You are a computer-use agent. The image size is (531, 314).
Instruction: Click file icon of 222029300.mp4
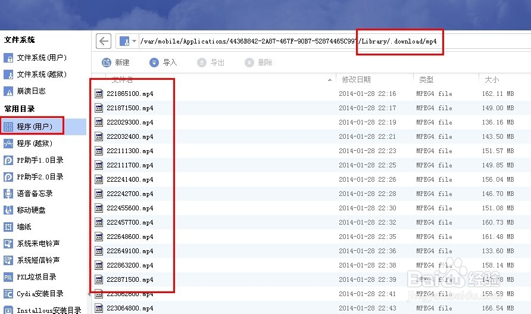[x=99, y=122]
